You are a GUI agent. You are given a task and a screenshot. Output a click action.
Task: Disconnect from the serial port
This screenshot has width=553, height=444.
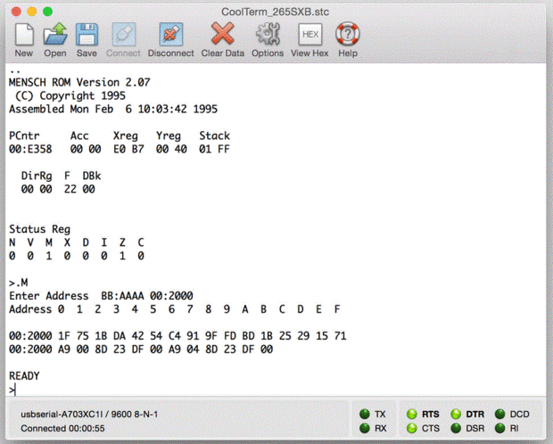[x=171, y=35]
